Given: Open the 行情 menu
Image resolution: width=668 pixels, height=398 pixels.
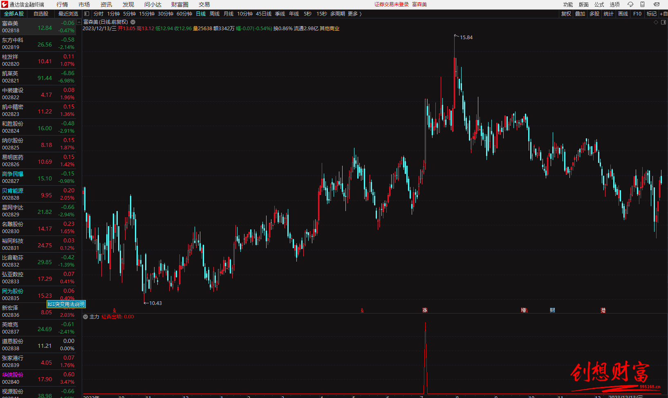Looking at the screenshot, I should pos(62,4).
